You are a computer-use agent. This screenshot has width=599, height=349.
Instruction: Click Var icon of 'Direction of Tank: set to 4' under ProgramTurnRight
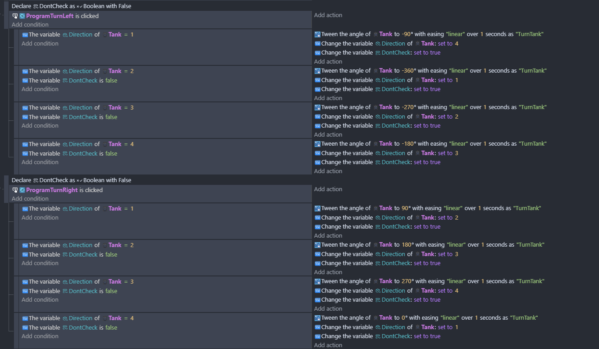(317, 291)
